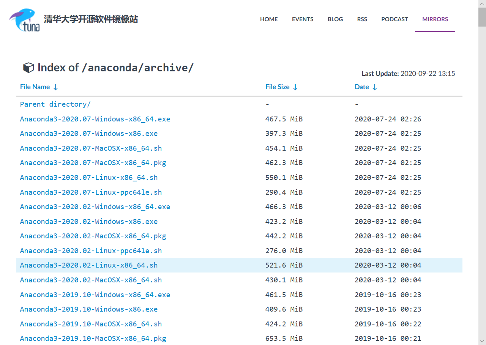Sort files by Date column
The width and height of the screenshot is (486, 345).
[x=361, y=87]
